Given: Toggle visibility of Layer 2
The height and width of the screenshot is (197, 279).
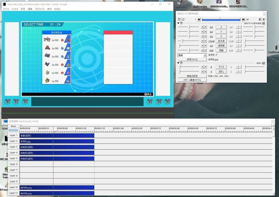Looking at the screenshot, I should 14,141.
